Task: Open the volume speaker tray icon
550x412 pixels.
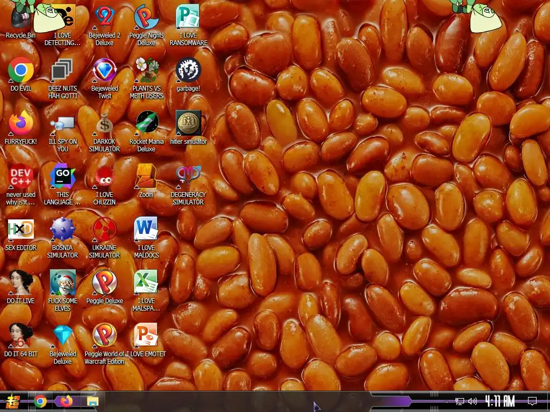Action: pos(473,401)
